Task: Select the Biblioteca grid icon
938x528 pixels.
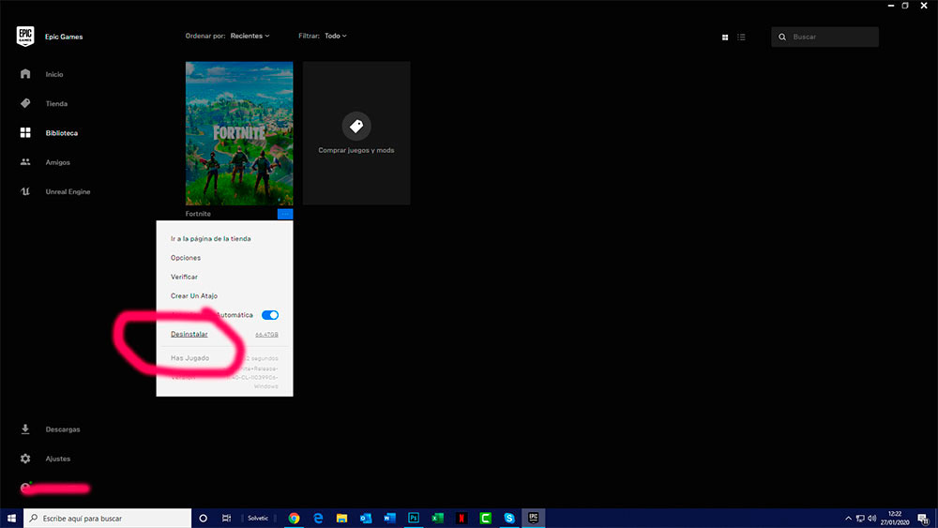Action: 25,132
